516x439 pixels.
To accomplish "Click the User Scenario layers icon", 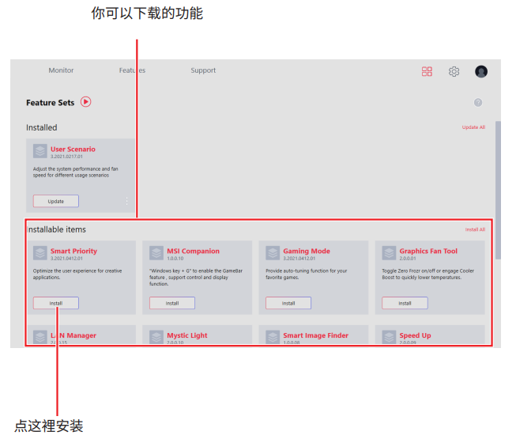I will [40, 151].
